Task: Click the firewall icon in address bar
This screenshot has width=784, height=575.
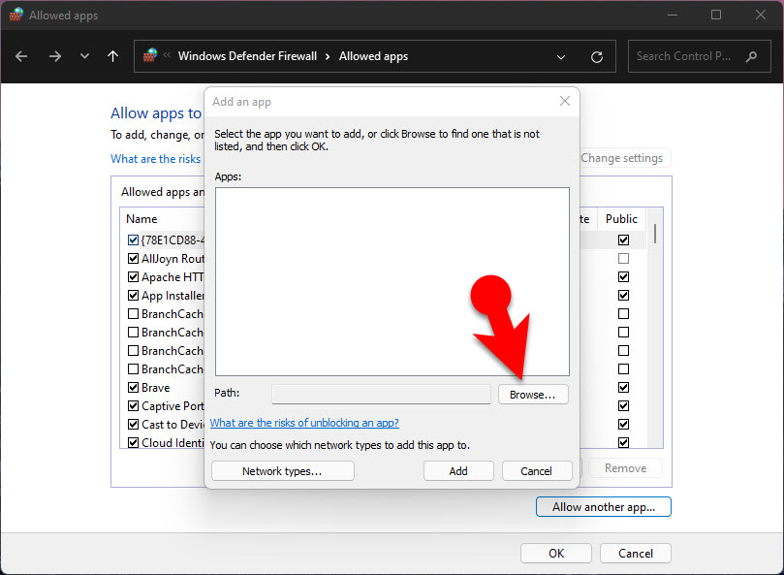Action: tap(150, 55)
